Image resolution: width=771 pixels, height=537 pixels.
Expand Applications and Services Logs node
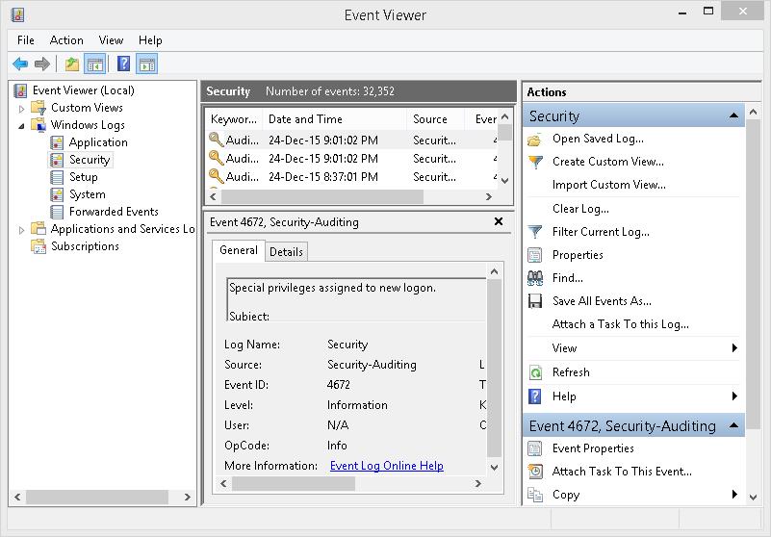(21, 230)
